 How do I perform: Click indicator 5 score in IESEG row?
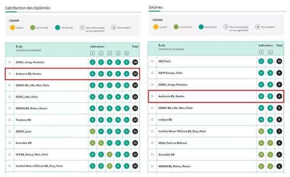(126, 97)
